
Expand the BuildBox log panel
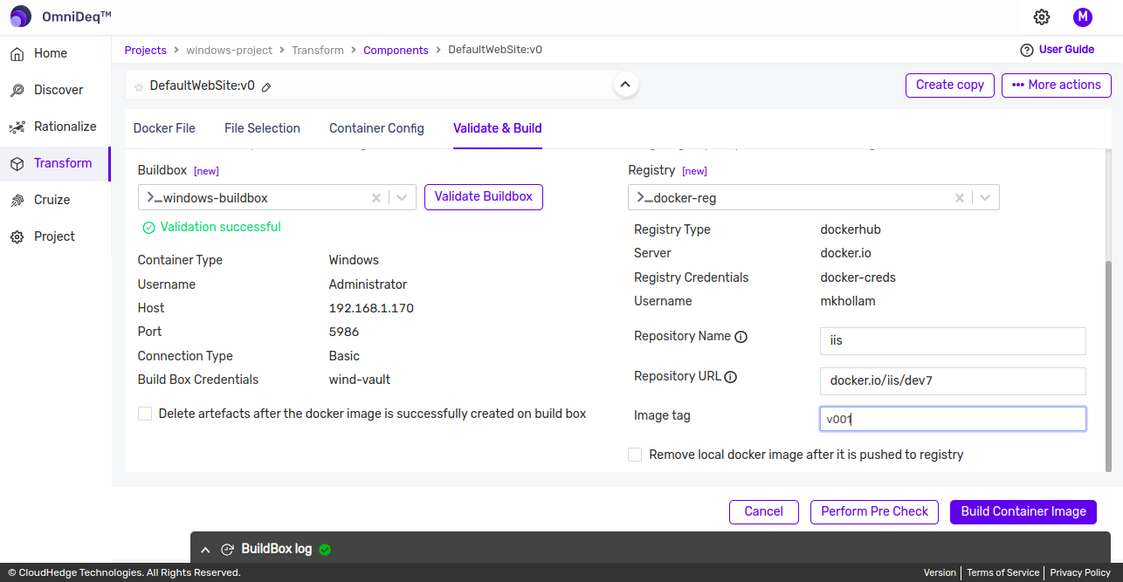pos(205,550)
